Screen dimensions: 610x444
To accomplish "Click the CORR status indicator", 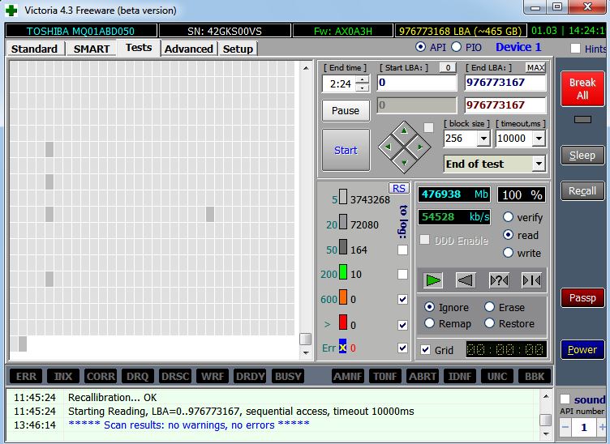I will [101, 376].
